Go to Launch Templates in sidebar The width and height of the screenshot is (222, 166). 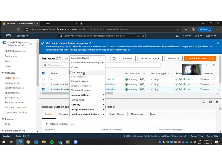coord(14,88)
